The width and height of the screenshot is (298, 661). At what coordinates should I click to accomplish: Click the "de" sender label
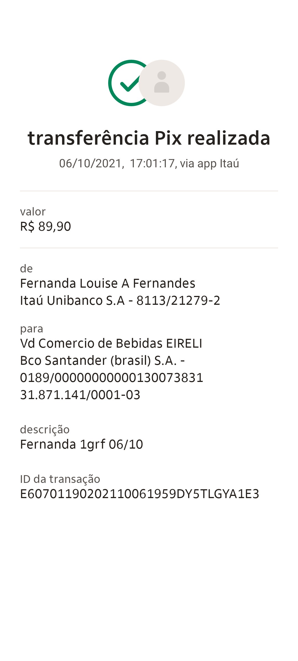26,269
